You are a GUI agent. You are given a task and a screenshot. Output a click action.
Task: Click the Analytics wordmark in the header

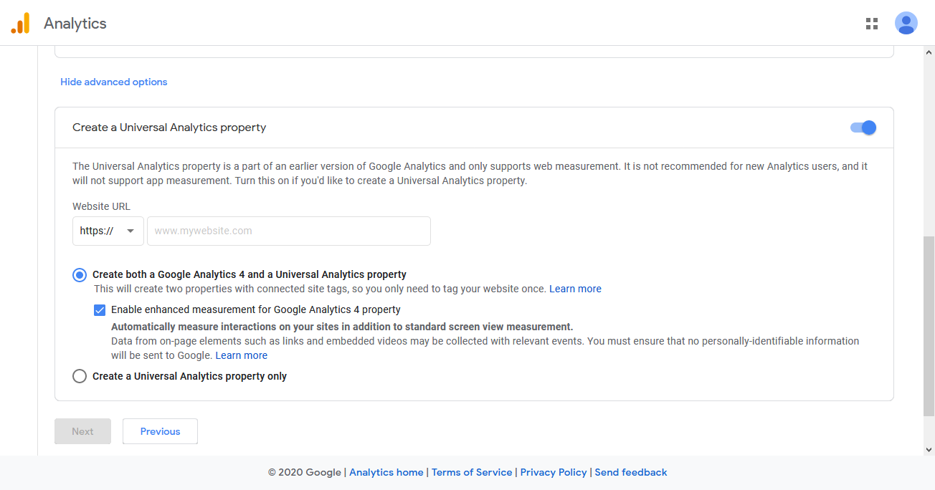tap(75, 22)
